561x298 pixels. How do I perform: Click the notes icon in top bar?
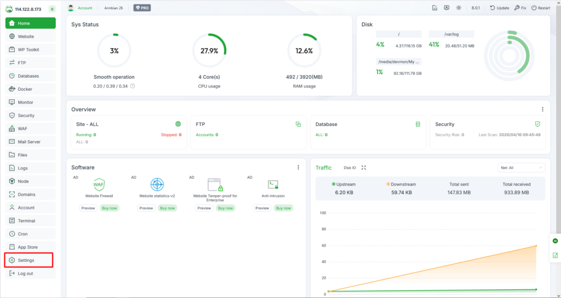(x=434, y=8)
